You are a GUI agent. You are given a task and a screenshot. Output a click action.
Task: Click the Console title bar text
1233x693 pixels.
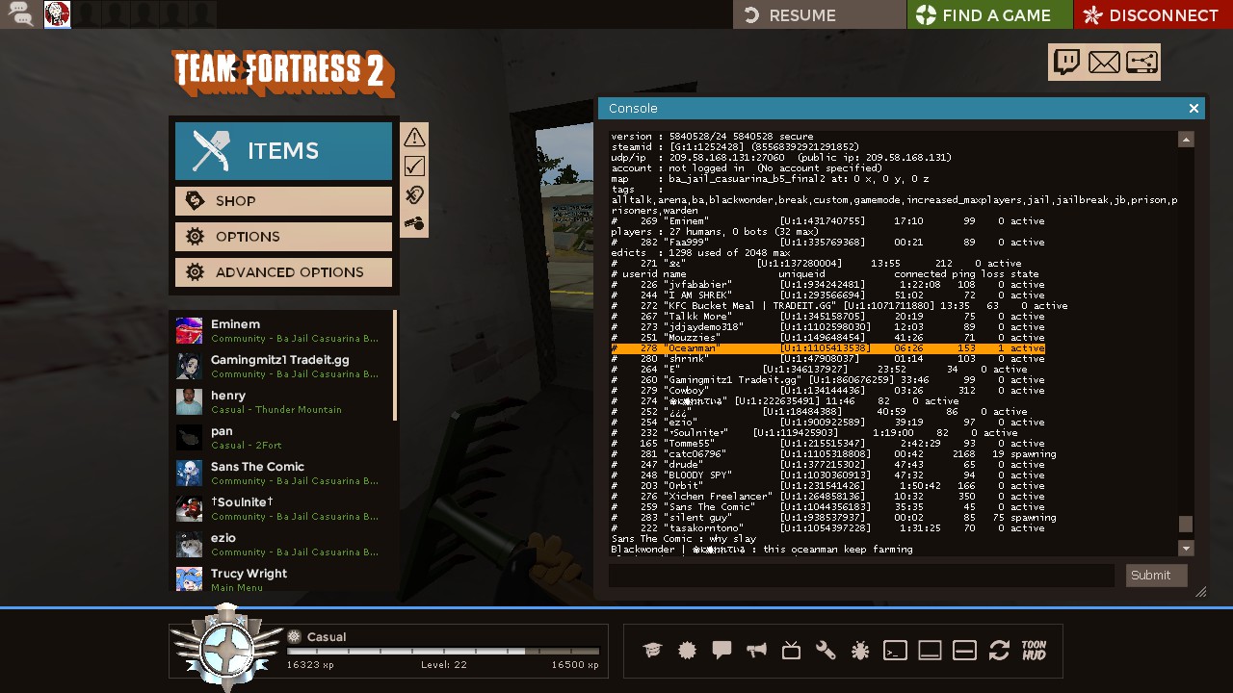click(x=633, y=109)
